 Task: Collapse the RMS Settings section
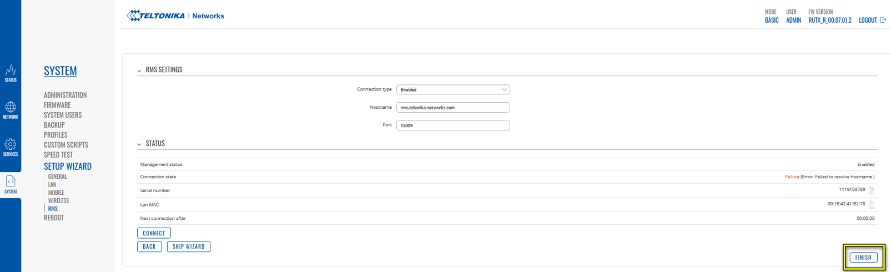[139, 70]
